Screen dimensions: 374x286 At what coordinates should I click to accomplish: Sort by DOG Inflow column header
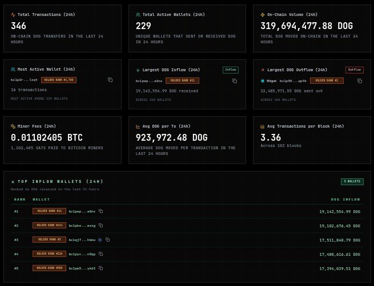pyautogui.click(x=346, y=199)
